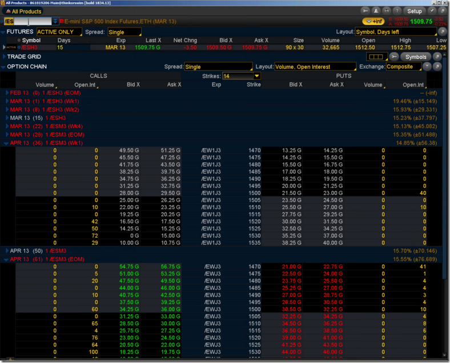Open alerts with the bell icon
The width and height of the screenshot is (450, 363).
click(376, 11)
